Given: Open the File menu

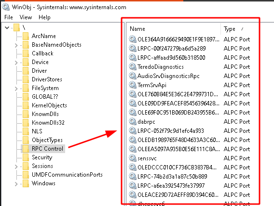Looking at the screenshot, I should [x=9, y=17].
